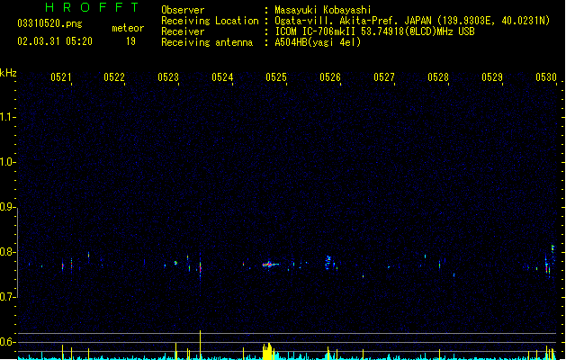Click the Receiving antenna label
This screenshot has height=360, width=566.
207,42
